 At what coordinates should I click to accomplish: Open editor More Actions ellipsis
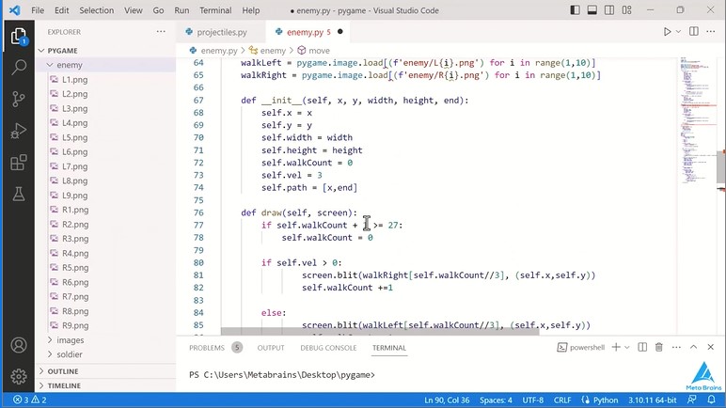(711, 31)
